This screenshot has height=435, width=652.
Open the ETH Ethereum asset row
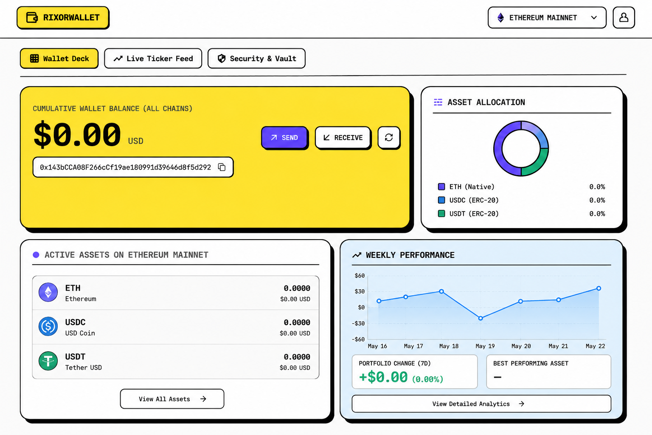[176, 293]
